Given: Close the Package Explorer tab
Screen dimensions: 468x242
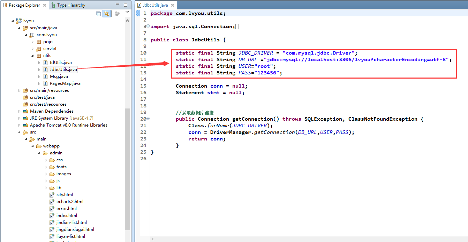Looking at the screenshot, I should (44, 5).
